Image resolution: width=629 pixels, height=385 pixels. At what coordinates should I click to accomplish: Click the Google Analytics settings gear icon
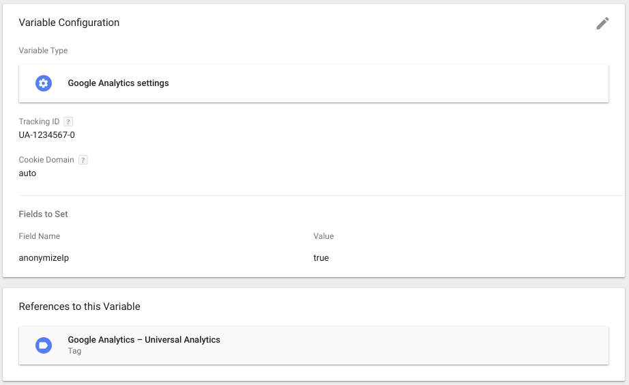click(44, 83)
